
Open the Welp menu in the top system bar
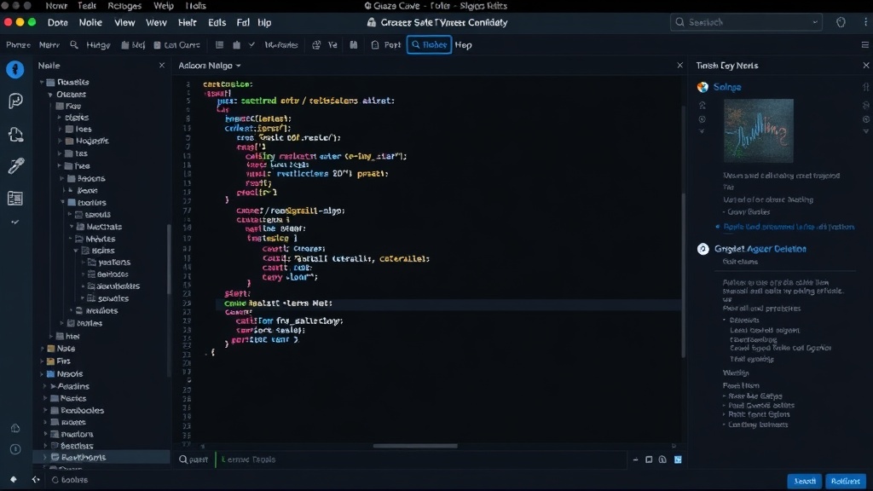point(163,6)
